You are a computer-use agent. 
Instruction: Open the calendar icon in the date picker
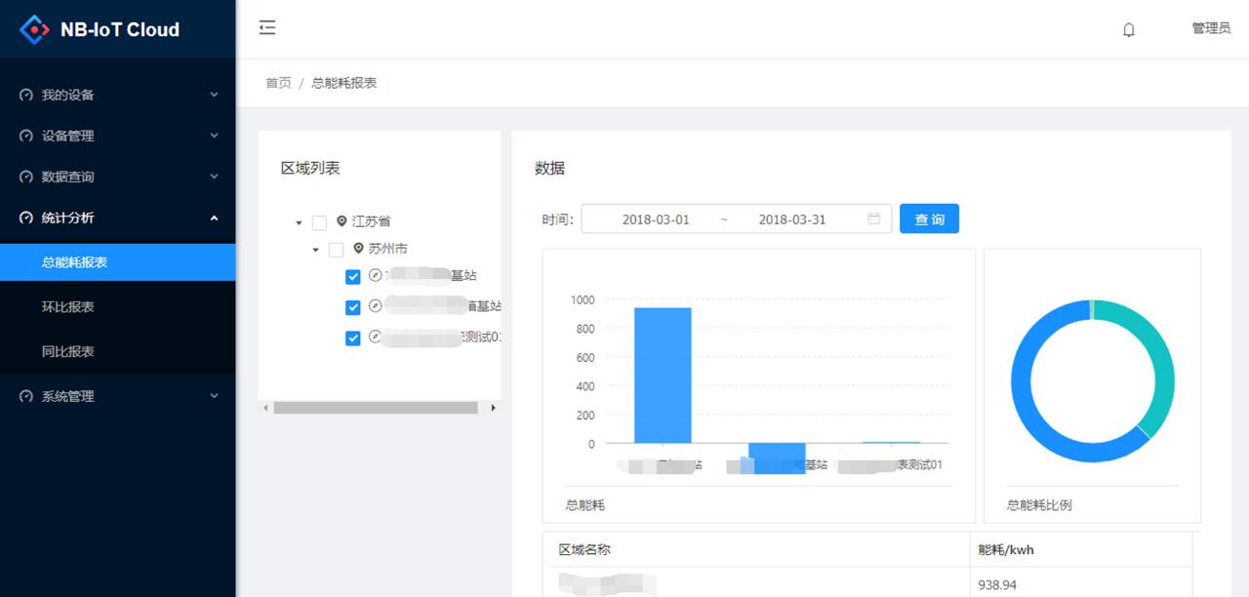click(x=873, y=219)
